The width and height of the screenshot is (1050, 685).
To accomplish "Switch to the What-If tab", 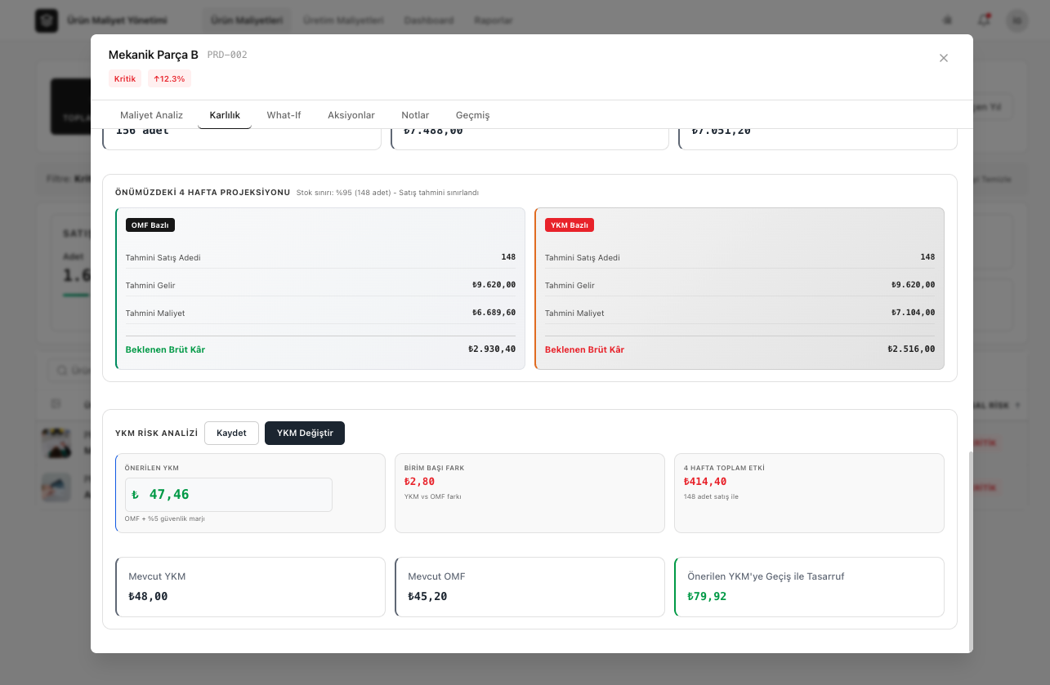I will 284,115.
